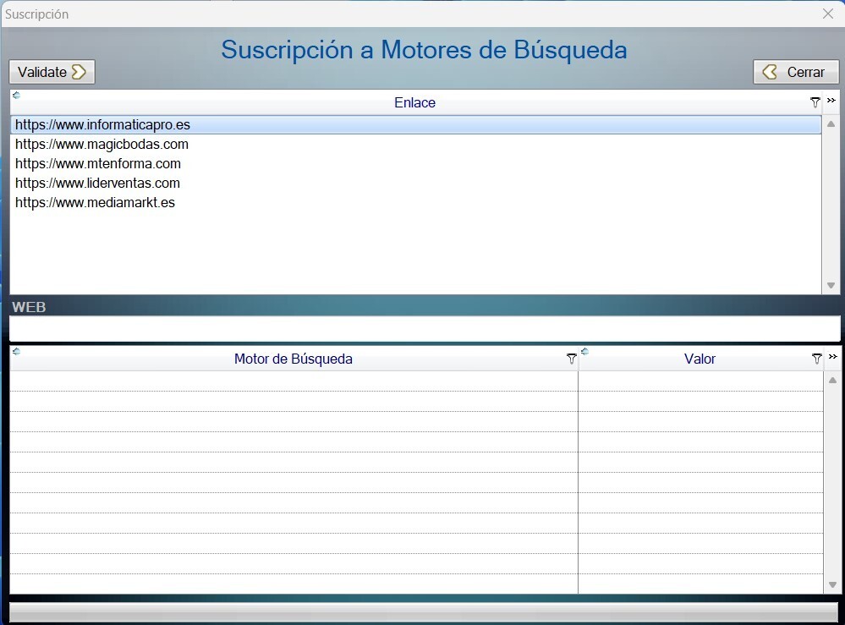This screenshot has width=845, height=625.
Task: Click the upper grid scrollbar down arrow
Action: 831,286
